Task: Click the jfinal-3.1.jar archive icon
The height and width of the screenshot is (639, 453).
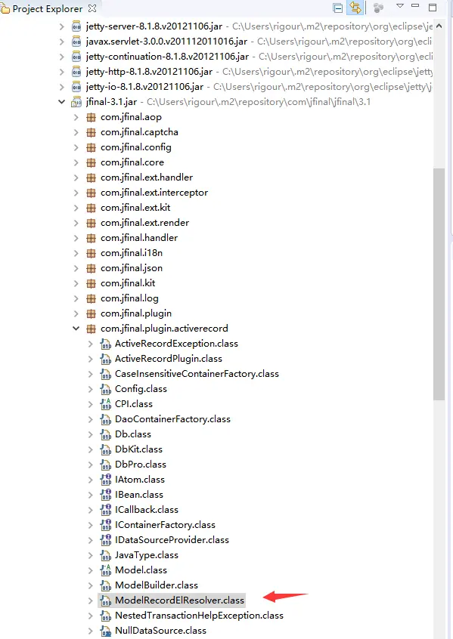Action: tap(76, 102)
